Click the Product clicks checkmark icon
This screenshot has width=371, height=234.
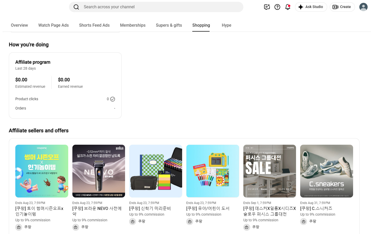113,99
